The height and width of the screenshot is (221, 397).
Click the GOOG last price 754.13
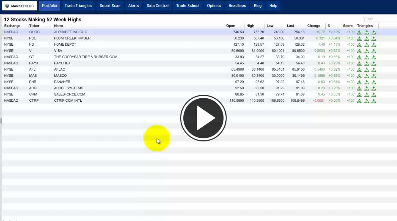[299, 32]
